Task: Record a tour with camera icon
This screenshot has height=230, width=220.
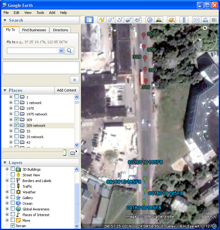Action: pos(137,20)
